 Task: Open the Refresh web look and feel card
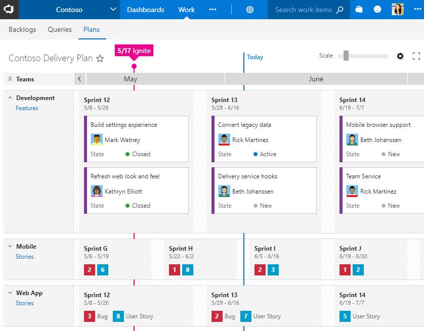(x=136, y=191)
